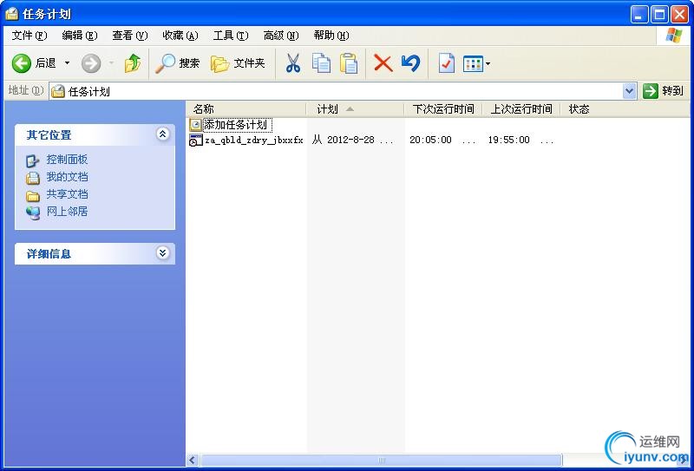694x471 pixels.
Task: Click the 网上邻居 network icon
Action: 33,213
